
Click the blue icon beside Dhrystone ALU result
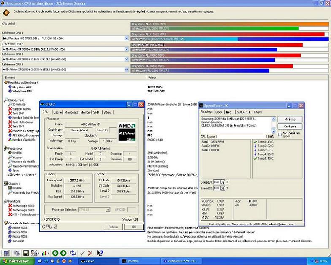pos(10,87)
